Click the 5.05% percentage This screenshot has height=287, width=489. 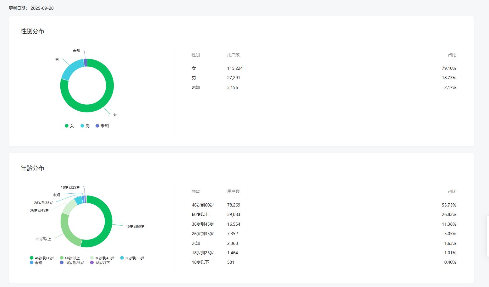(x=450, y=234)
